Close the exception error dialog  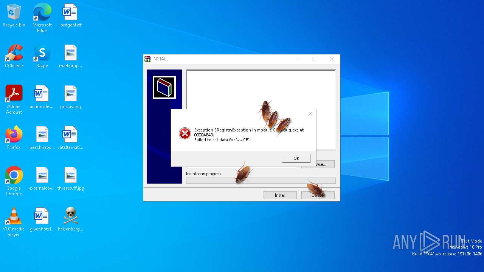tap(310, 114)
